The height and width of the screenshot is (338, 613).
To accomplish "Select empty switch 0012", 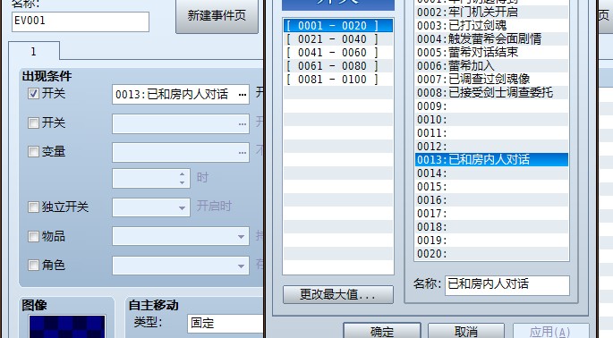I will (x=491, y=146).
